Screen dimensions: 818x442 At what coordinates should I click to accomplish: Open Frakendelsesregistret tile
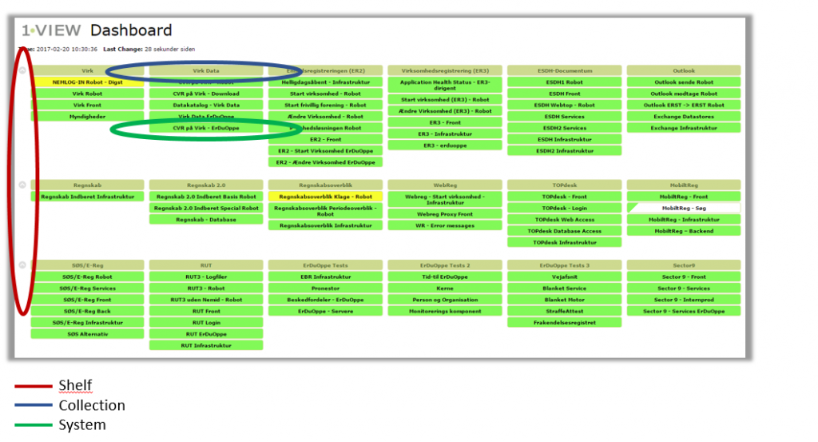tap(565, 322)
